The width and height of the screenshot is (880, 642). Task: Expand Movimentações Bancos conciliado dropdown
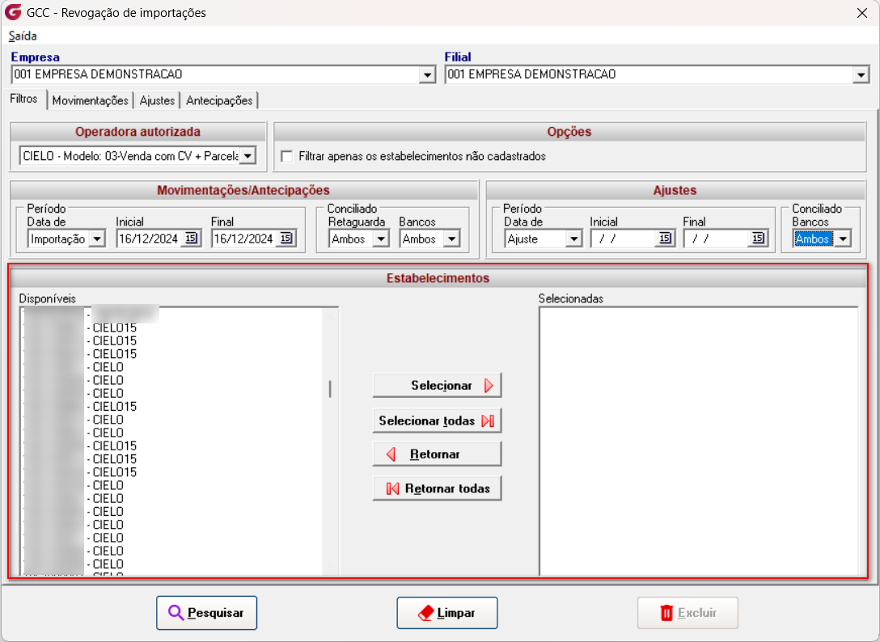click(452, 239)
